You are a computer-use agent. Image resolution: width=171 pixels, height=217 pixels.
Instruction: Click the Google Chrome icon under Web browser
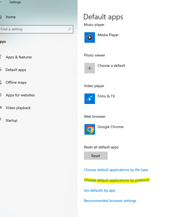coord(90,129)
